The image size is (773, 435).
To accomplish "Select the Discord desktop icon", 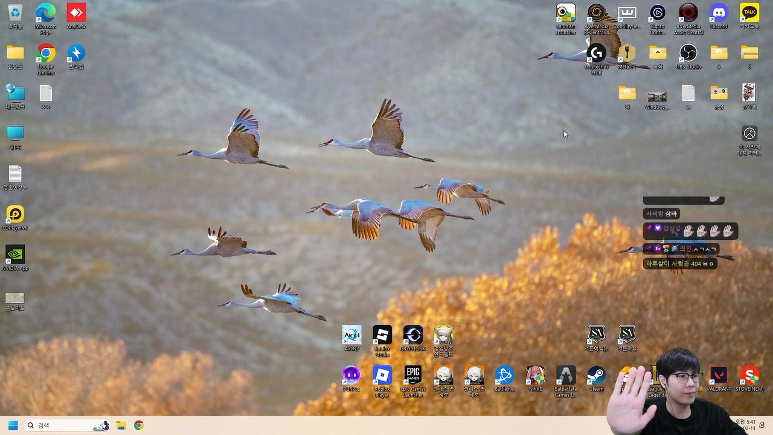I will pos(719,14).
